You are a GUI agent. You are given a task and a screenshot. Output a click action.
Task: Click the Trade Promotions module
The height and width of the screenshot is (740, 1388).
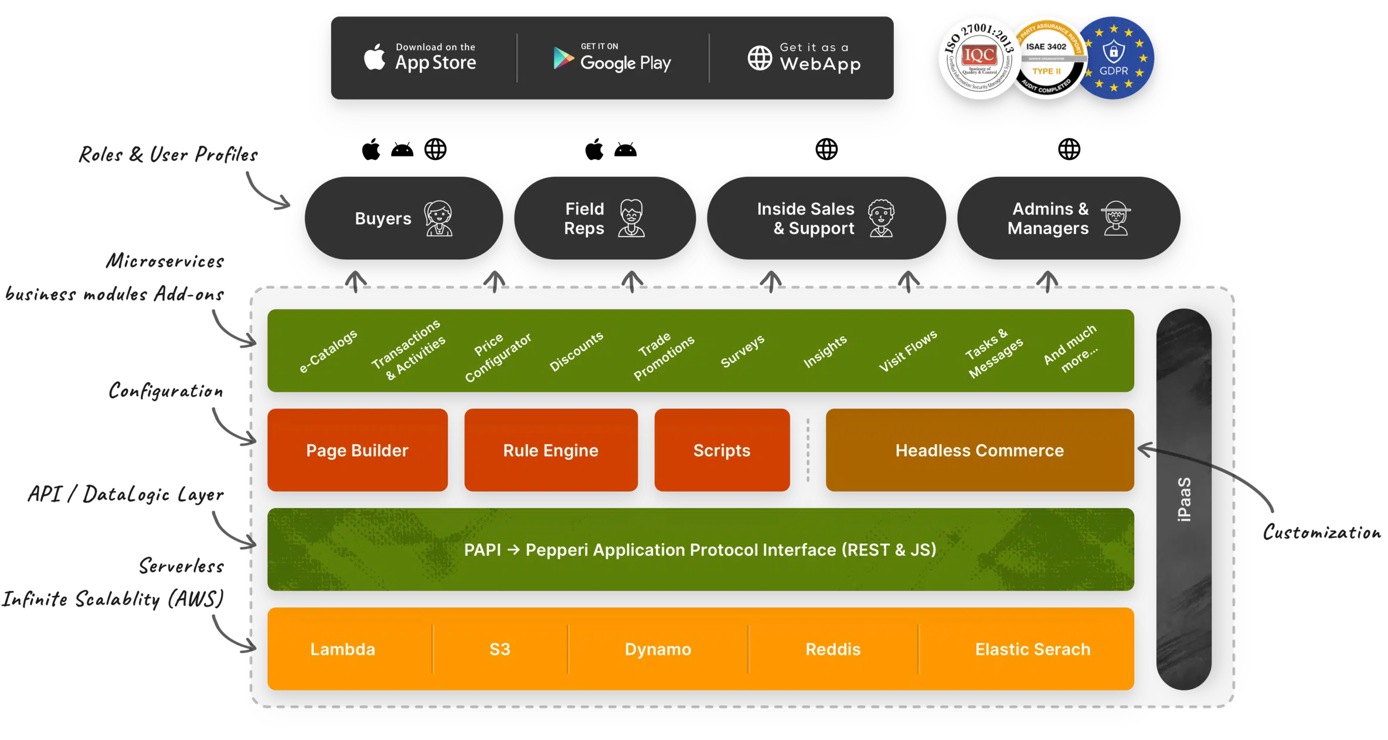click(x=663, y=357)
